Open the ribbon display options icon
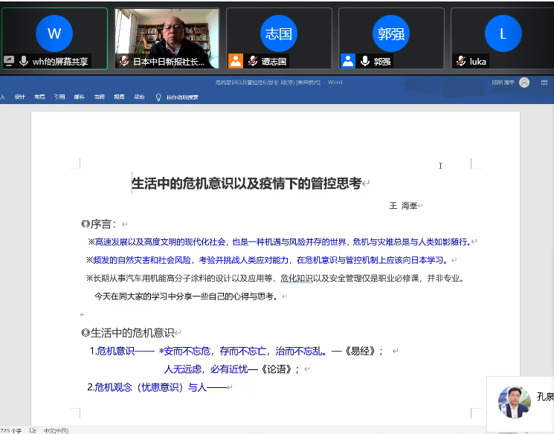Image resolution: width=554 pixels, height=434 pixels. [544, 82]
